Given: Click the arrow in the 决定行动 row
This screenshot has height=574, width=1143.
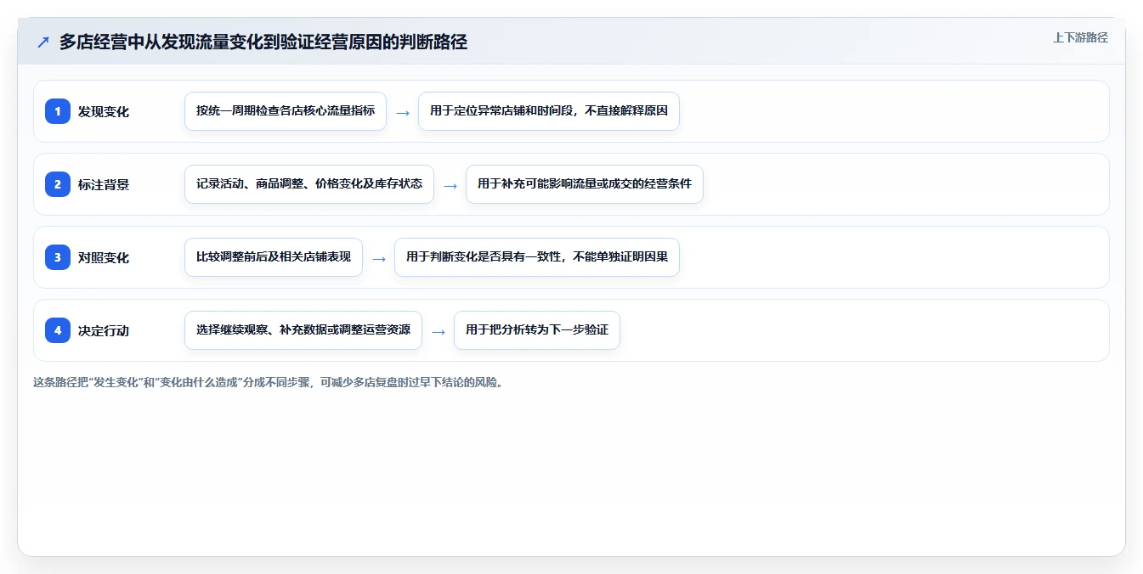Looking at the screenshot, I should (x=439, y=331).
